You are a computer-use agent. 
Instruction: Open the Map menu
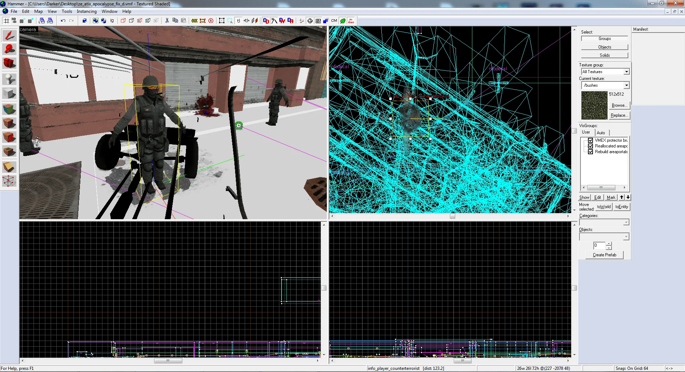pyautogui.click(x=38, y=11)
